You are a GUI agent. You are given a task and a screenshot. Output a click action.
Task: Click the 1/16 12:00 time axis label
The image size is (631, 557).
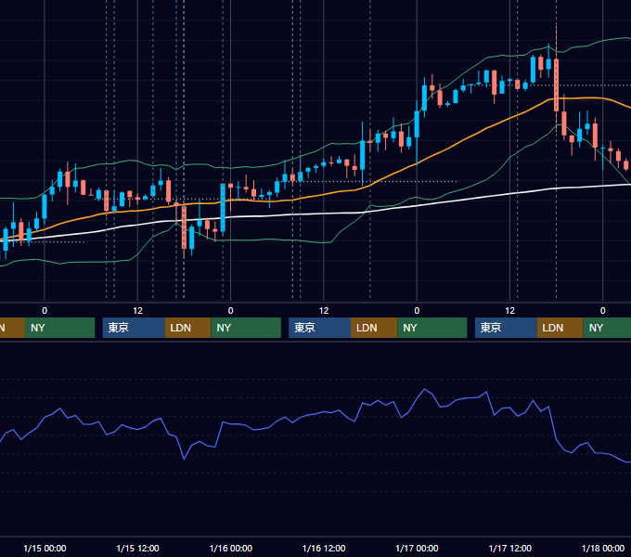[324, 548]
